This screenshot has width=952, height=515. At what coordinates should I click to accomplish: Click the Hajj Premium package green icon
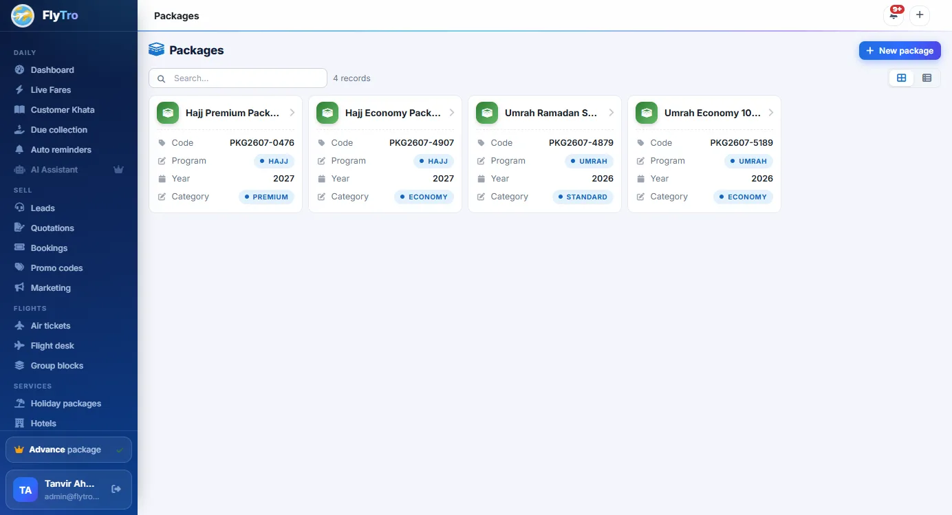pyautogui.click(x=168, y=113)
